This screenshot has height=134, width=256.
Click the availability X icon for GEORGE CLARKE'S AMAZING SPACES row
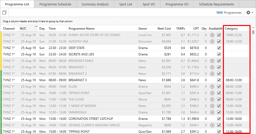(x=212, y=125)
